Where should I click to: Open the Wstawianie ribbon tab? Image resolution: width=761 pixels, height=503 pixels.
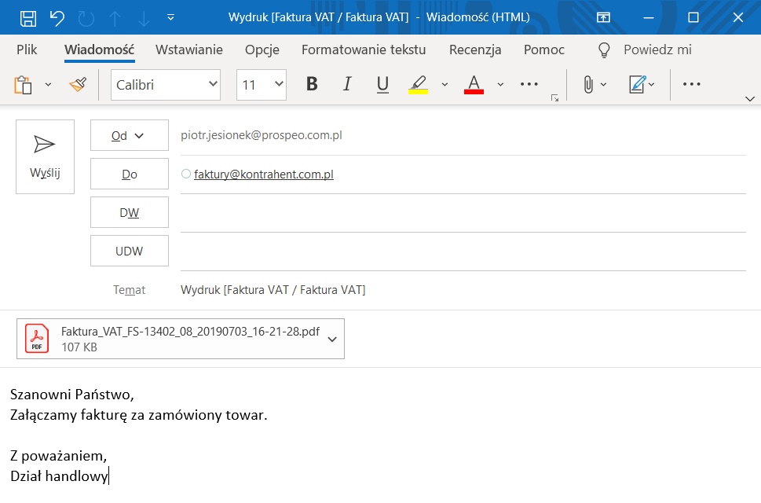pyautogui.click(x=188, y=50)
